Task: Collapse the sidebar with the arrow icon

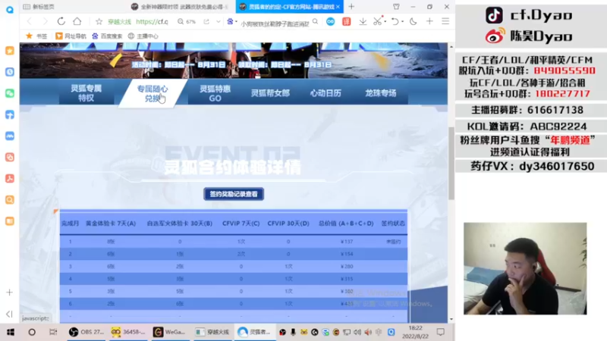Action: click(10, 314)
